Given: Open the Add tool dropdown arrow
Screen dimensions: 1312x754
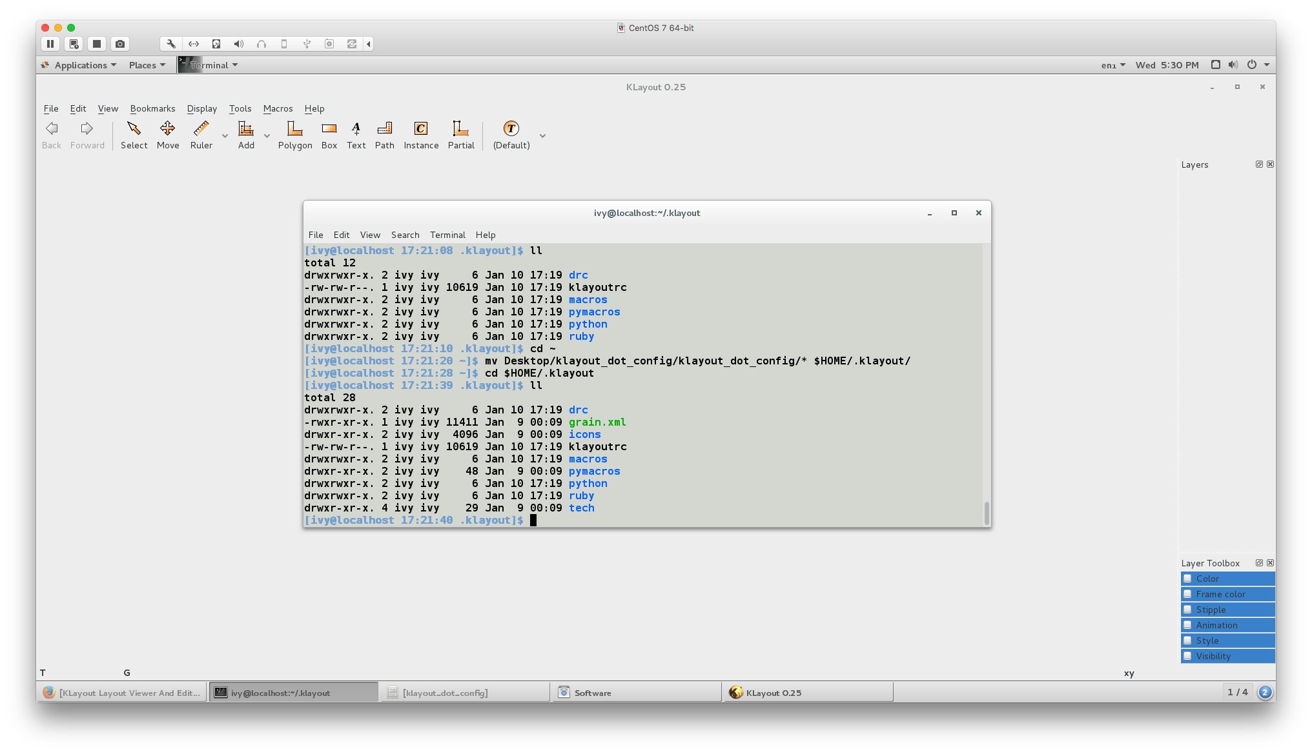Looking at the screenshot, I should tap(267, 137).
